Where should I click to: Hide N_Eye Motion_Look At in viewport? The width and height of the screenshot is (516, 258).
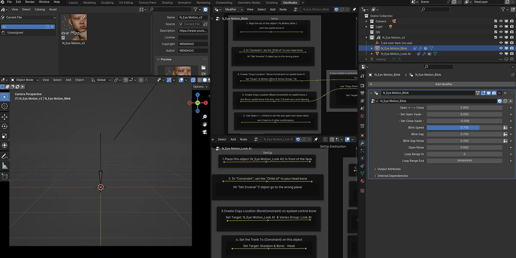point(500,54)
